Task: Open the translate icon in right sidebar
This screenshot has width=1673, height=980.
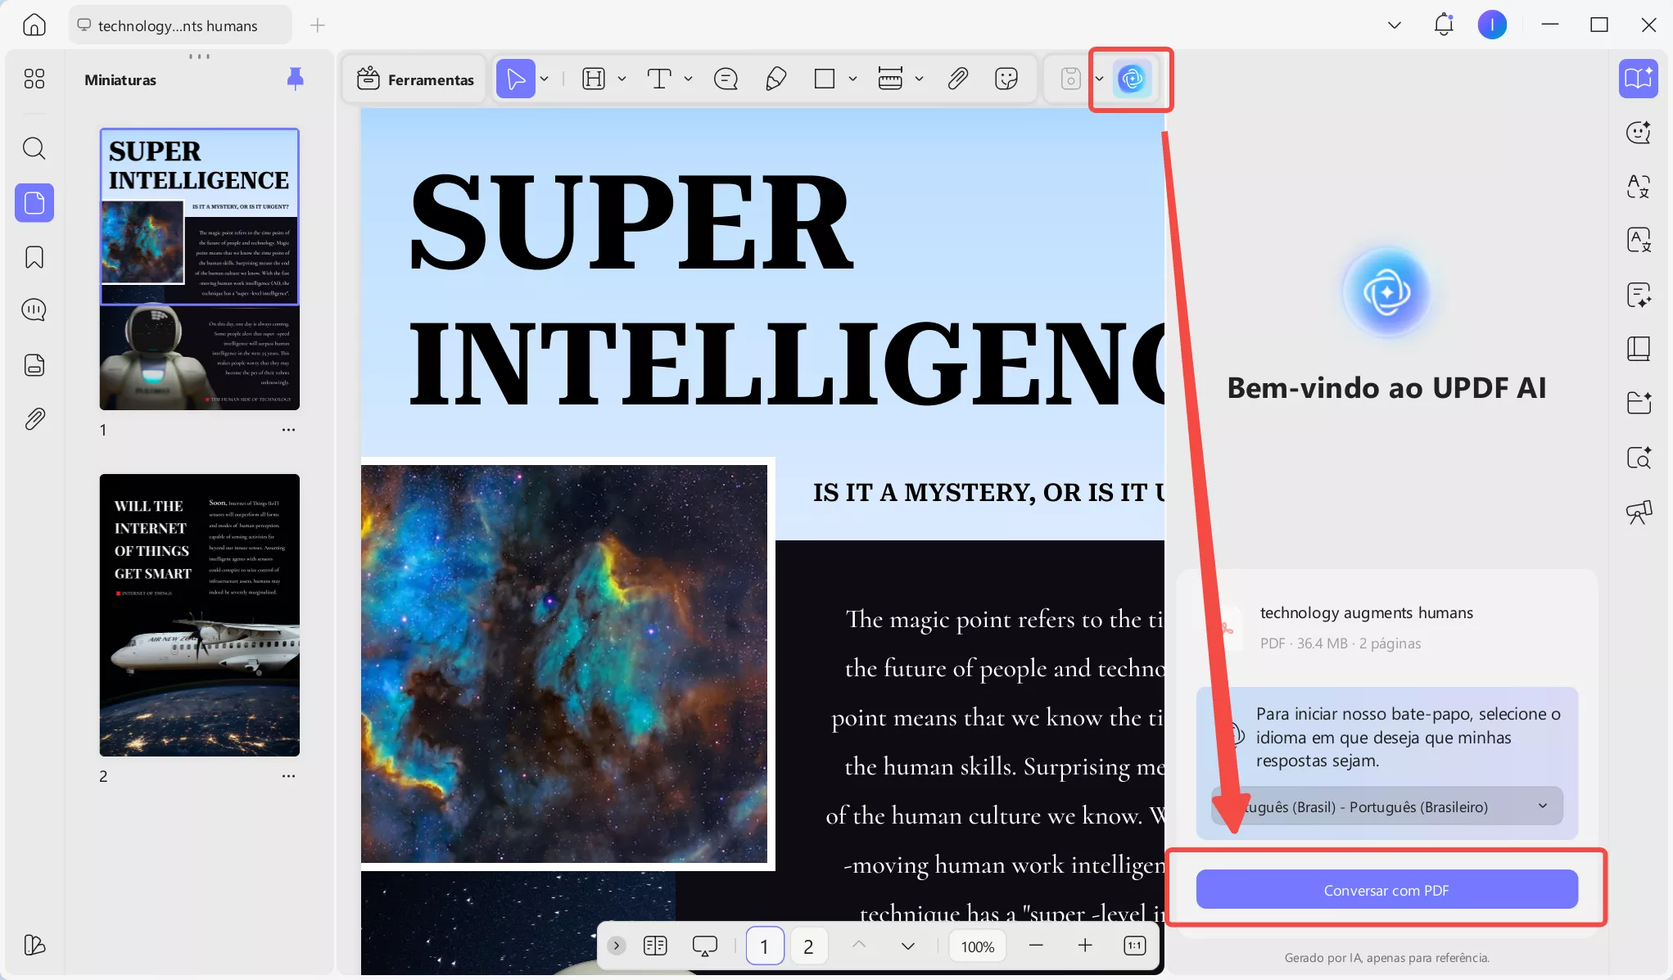Action: pyautogui.click(x=1638, y=187)
